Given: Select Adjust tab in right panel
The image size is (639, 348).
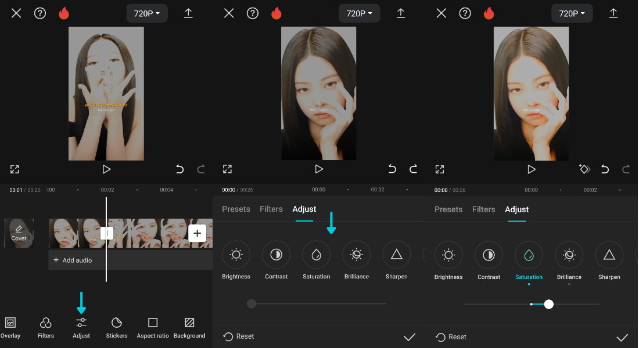Looking at the screenshot, I should (x=517, y=209).
